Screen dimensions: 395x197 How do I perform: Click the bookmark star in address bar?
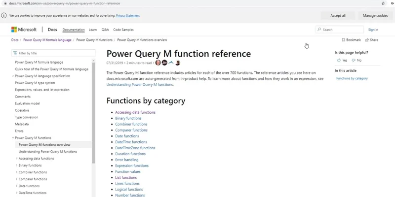click(383, 3)
